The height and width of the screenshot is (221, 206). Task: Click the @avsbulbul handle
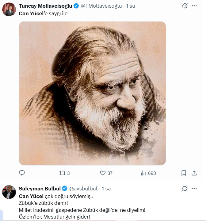coord(83,188)
